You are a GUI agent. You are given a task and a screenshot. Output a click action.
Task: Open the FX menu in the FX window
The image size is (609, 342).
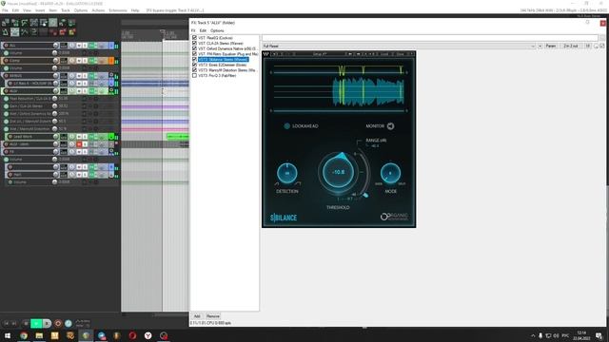193,30
